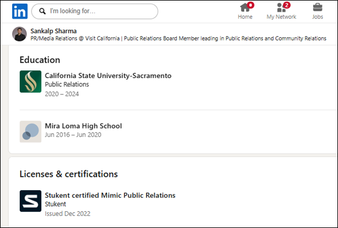Image resolution: width=338 pixels, height=228 pixels.
Task: Click the Sankalp Sharma name link
Action: click(x=54, y=31)
